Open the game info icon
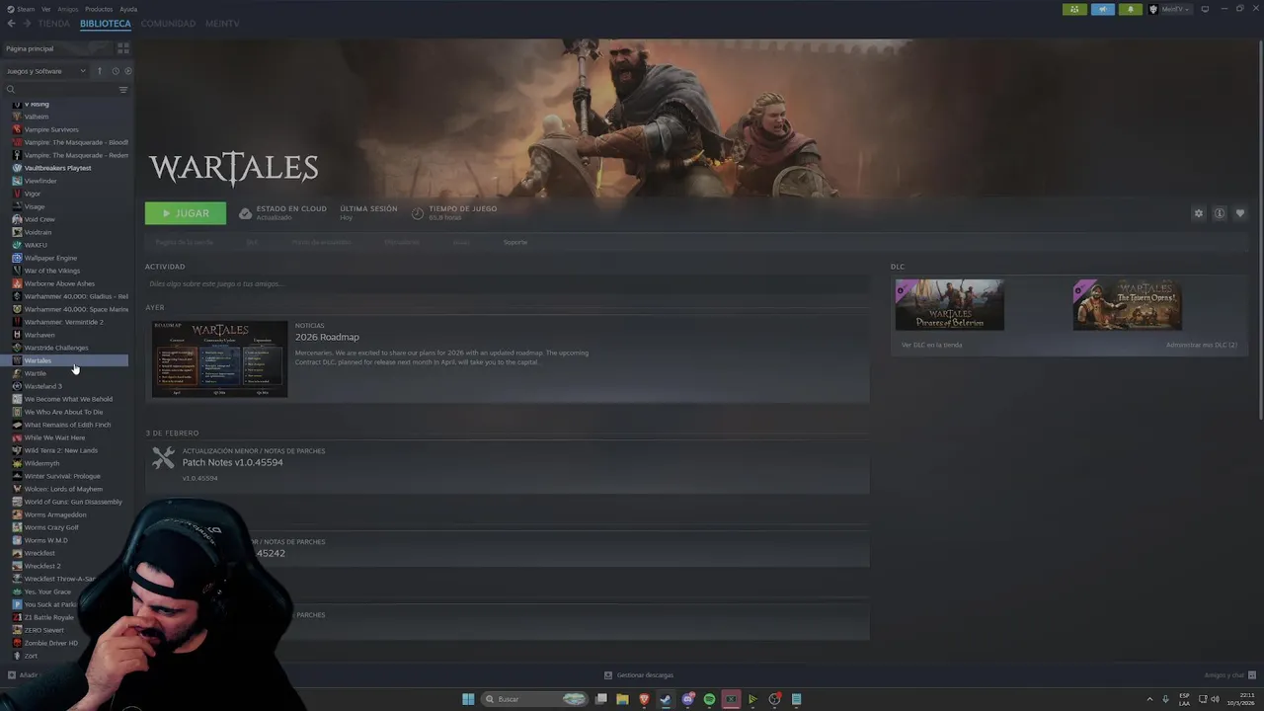The width and height of the screenshot is (1264, 711). (1220, 213)
